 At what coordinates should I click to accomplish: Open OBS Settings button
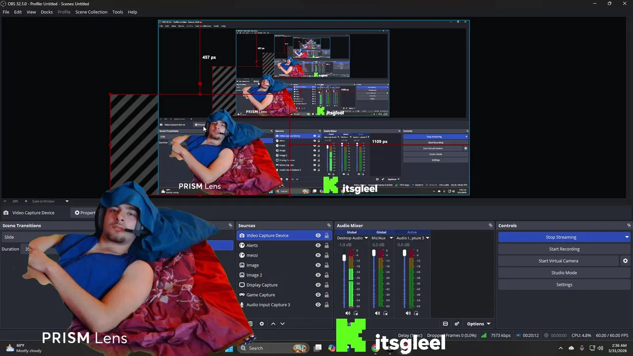pyautogui.click(x=564, y=285)
